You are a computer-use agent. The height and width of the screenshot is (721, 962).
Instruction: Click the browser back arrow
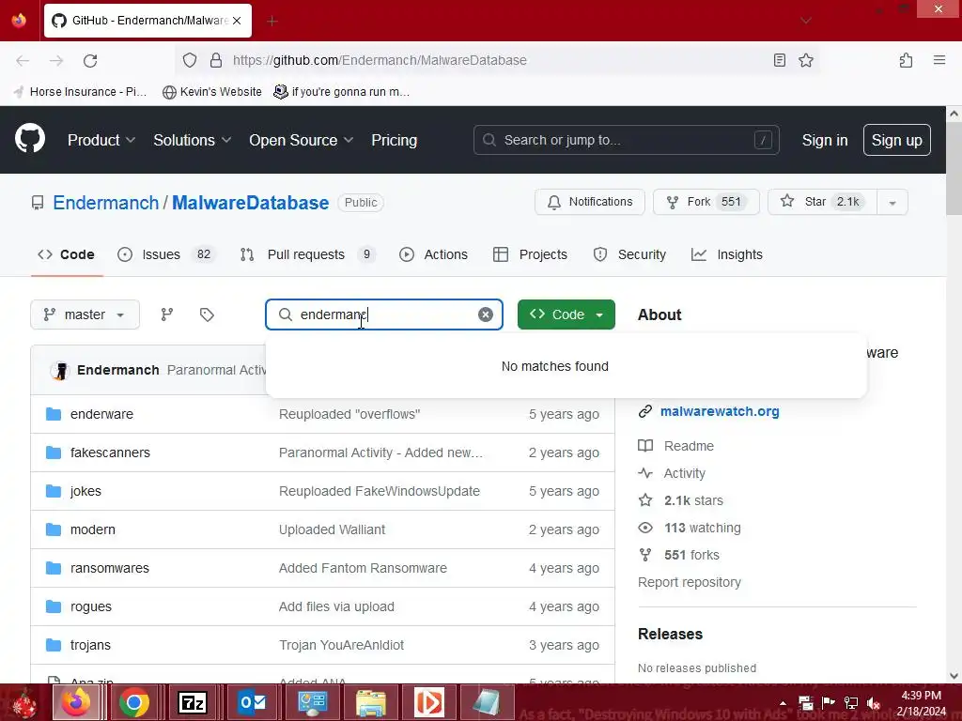[x=23, y=60]
